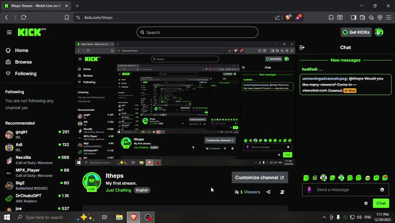Click the Itheps live avatar
This screenshot has width=395, height=223.
92,182
